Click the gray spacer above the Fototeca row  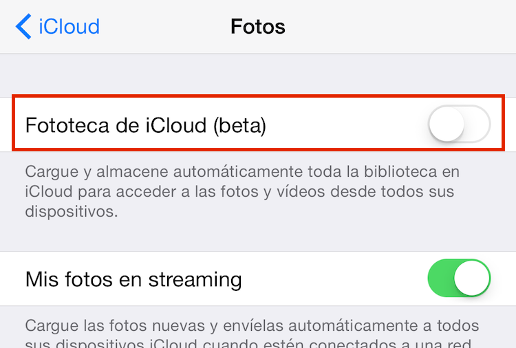[x=258, y=75]
